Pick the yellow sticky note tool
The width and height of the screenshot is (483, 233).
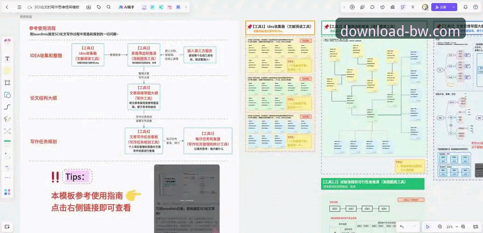tap(7, 70)
